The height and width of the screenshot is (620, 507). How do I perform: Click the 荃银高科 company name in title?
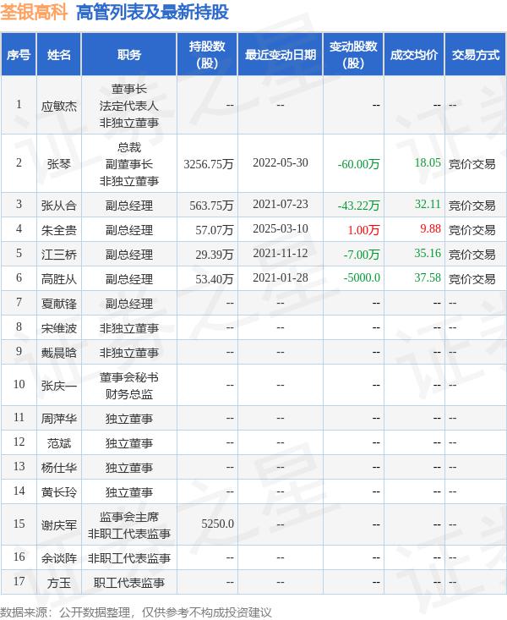pos(35,12)
